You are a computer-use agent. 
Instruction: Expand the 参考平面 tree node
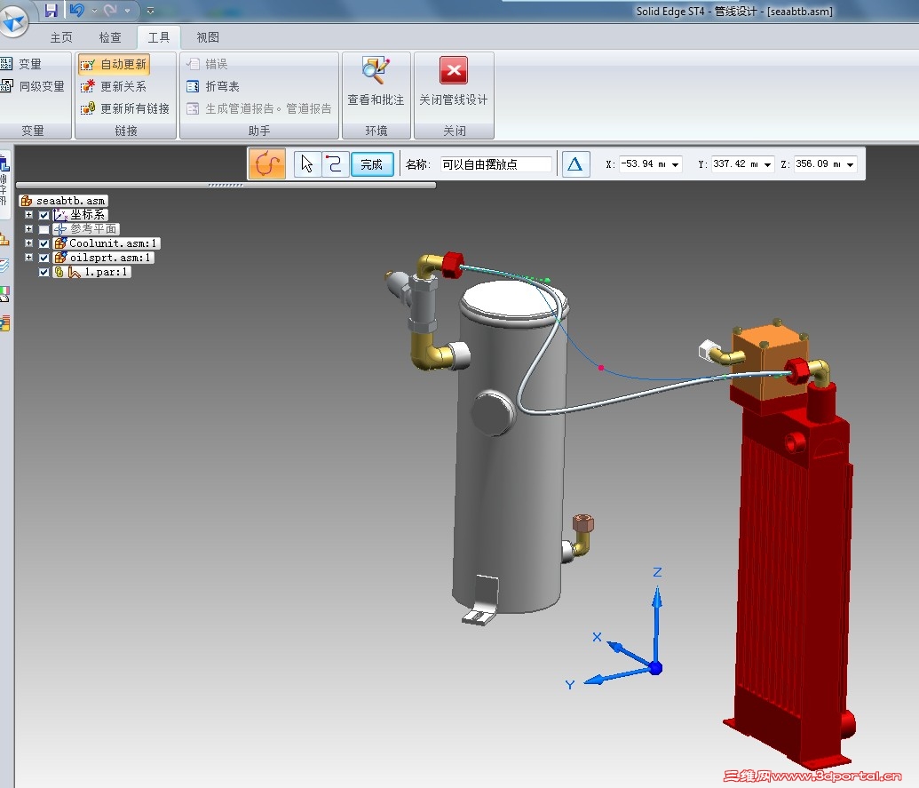pyautogui.click(x=28, y=228)
